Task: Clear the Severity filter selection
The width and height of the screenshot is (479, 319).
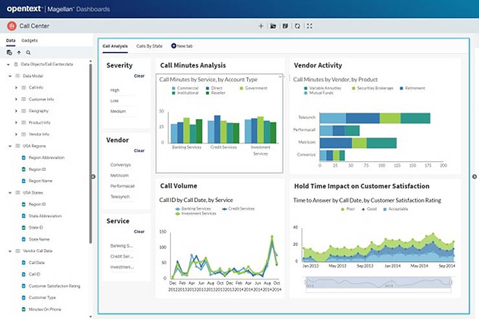Action: 139,76
